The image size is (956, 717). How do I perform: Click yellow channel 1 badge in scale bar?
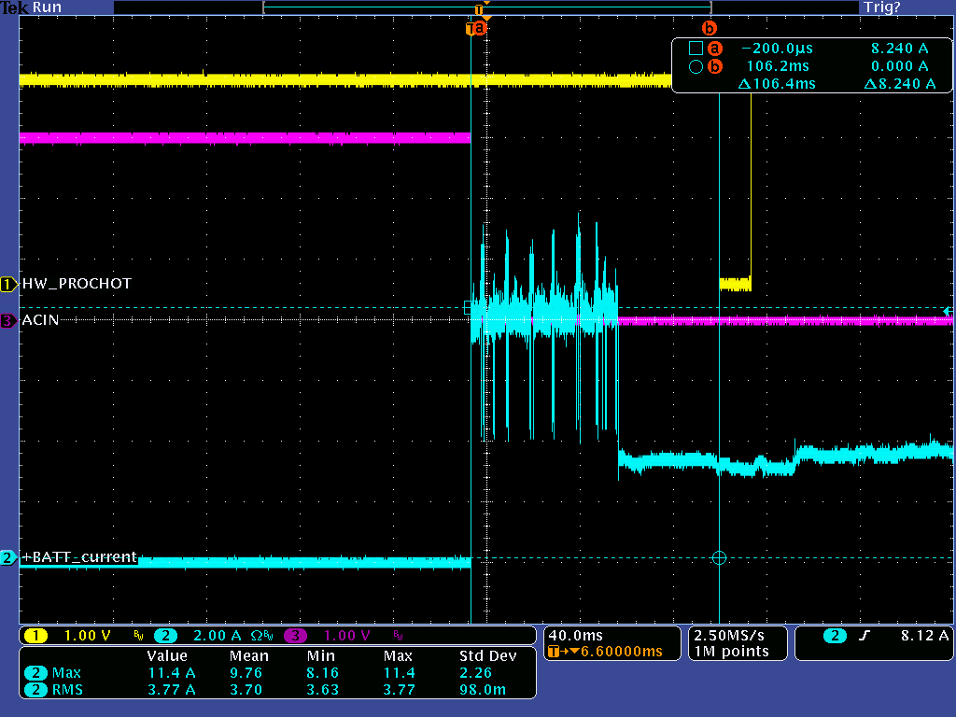(35, 636)
